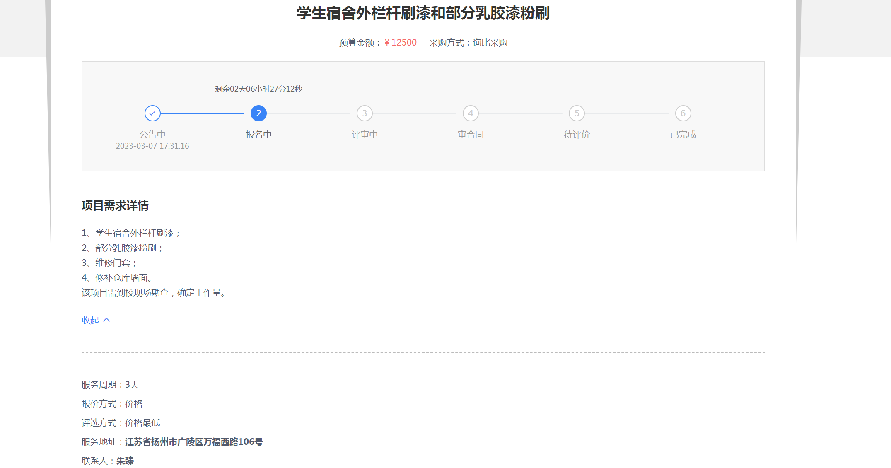Click the budget amount ¥12500
Image resolution: width=891 pixels, height=468 pixels.
pos(400,43)
